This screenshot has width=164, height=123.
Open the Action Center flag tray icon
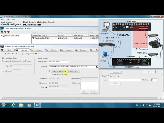click(x=143, y=105)
